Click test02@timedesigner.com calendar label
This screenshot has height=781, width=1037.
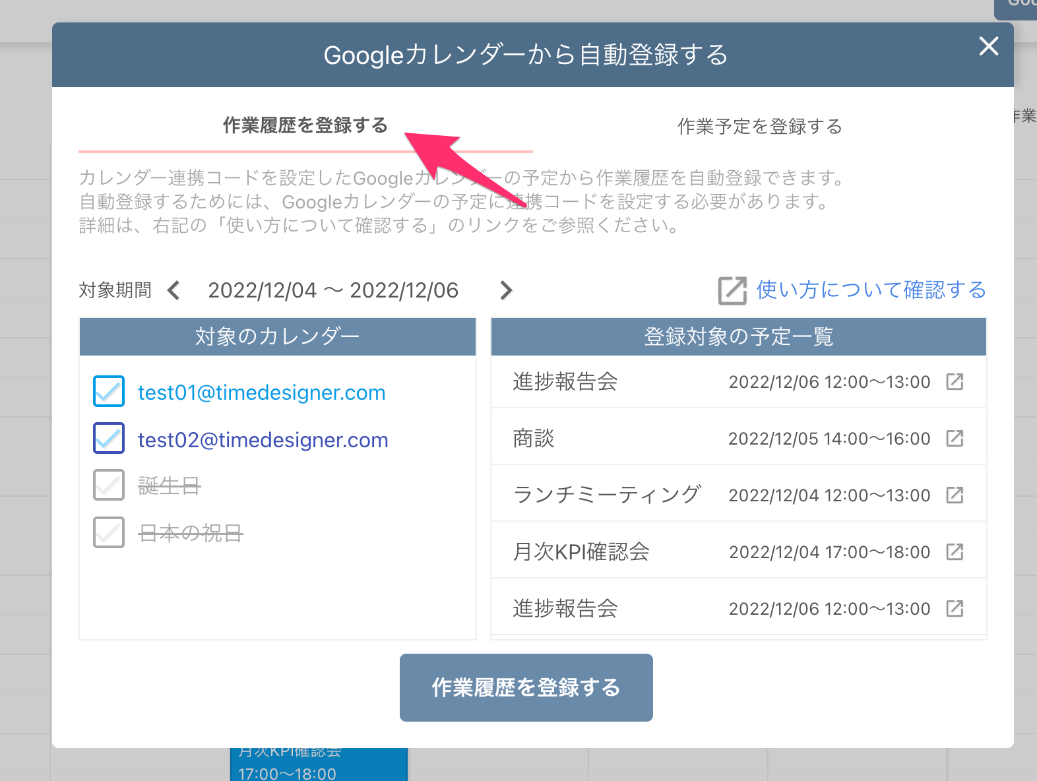(263, 440)
